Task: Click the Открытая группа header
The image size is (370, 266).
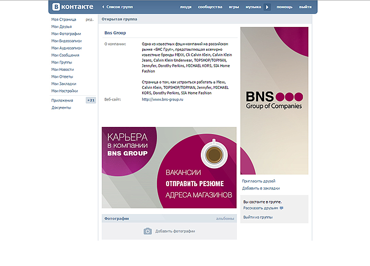Action: [x=119, y=19]
